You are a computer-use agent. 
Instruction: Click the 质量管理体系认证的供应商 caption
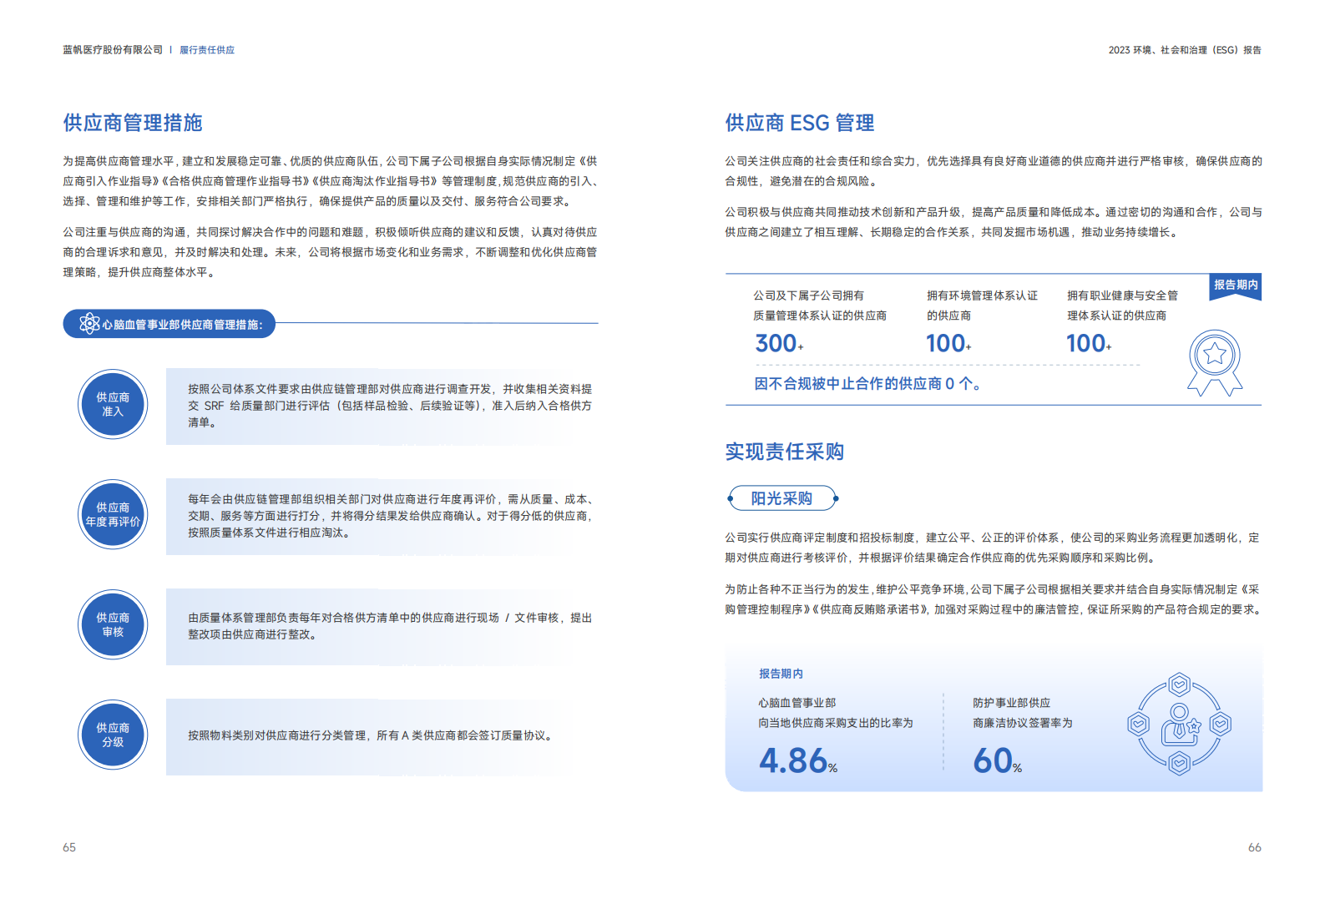coord(820,316)
